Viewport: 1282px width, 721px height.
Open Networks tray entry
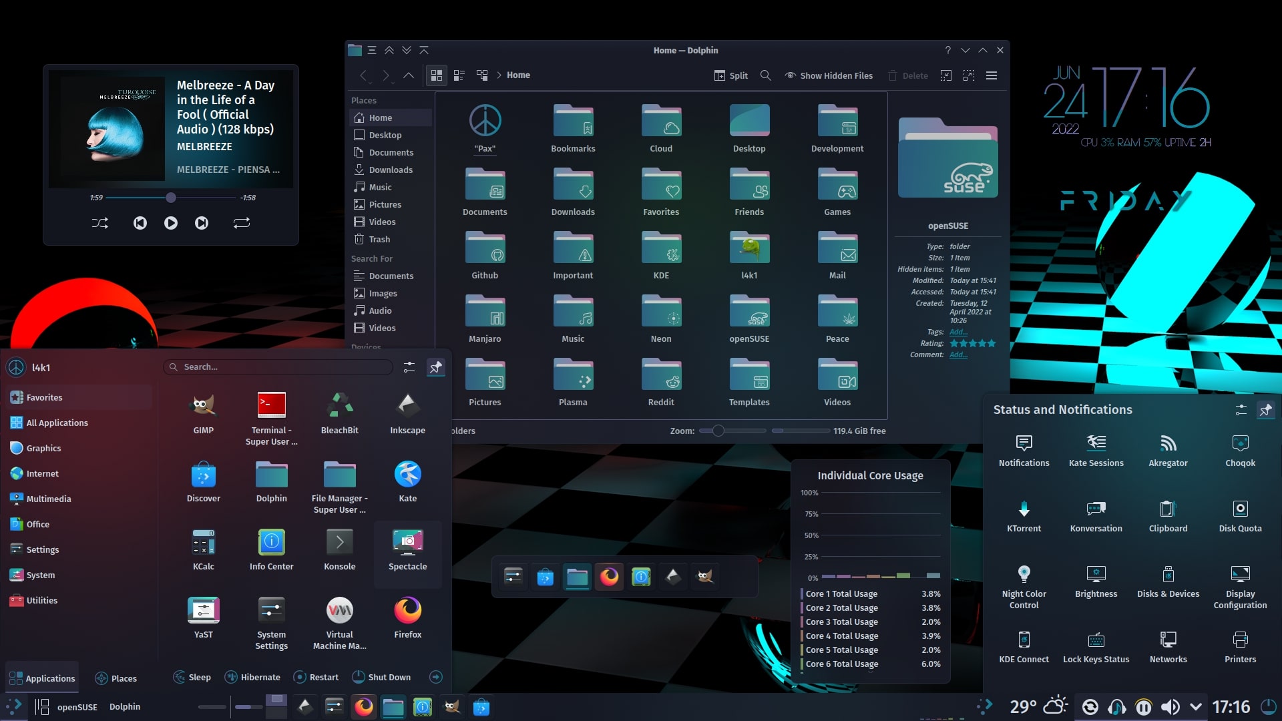tap(1168, 647)
